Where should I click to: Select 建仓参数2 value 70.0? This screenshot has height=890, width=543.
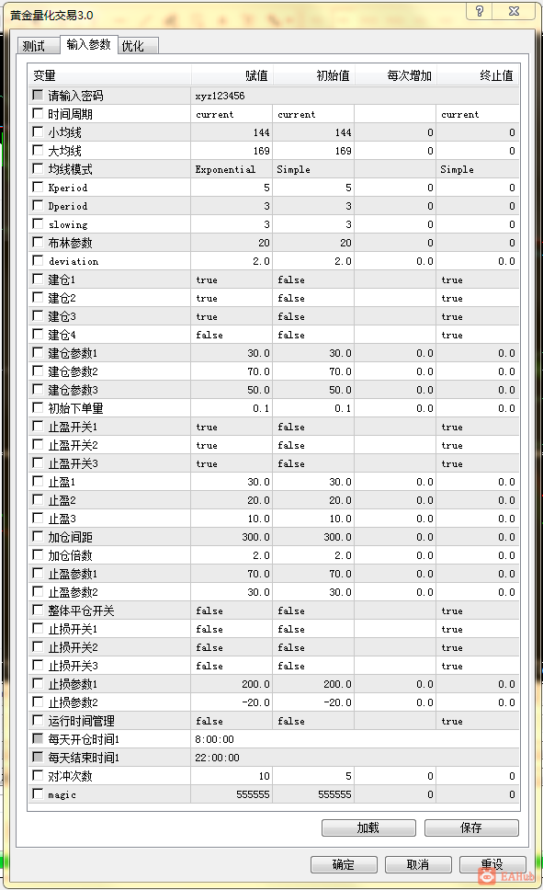tap(232, 371)
